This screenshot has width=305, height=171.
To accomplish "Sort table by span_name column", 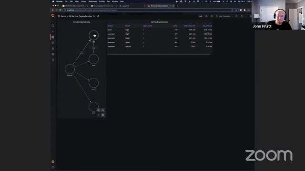I will tap(148, 26).
